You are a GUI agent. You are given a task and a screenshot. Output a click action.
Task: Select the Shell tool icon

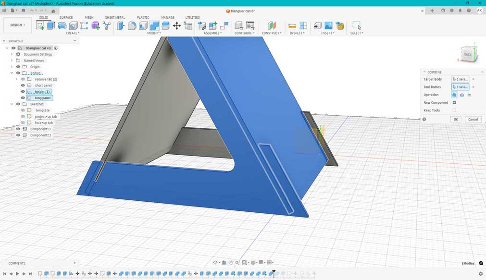click(x=143, y=25)
